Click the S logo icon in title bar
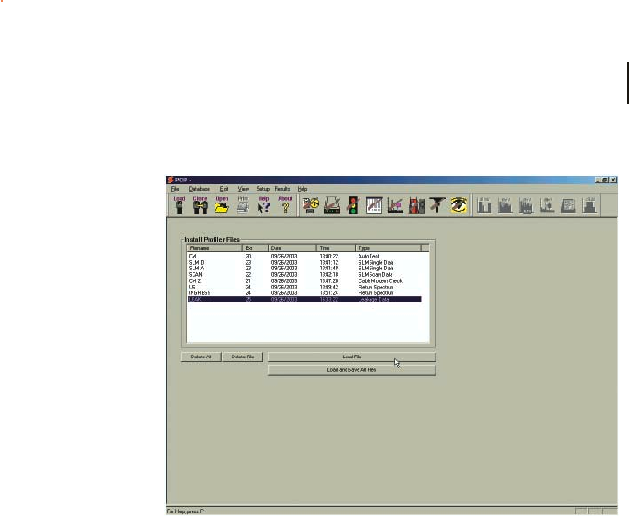629x516 pixels. coord(171,180)
